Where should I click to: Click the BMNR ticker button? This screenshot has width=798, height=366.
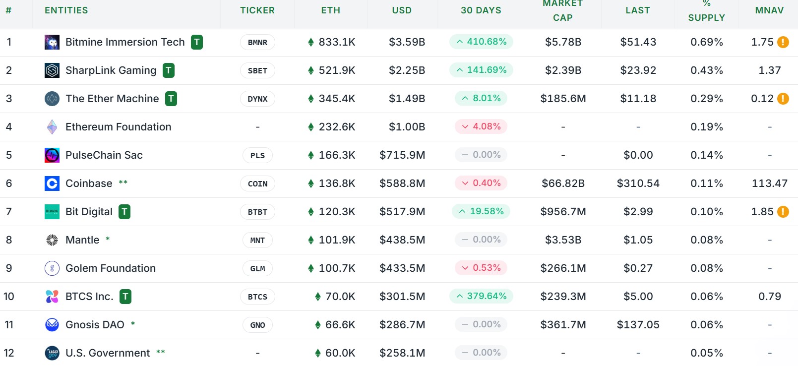click(x=257, y=42)
